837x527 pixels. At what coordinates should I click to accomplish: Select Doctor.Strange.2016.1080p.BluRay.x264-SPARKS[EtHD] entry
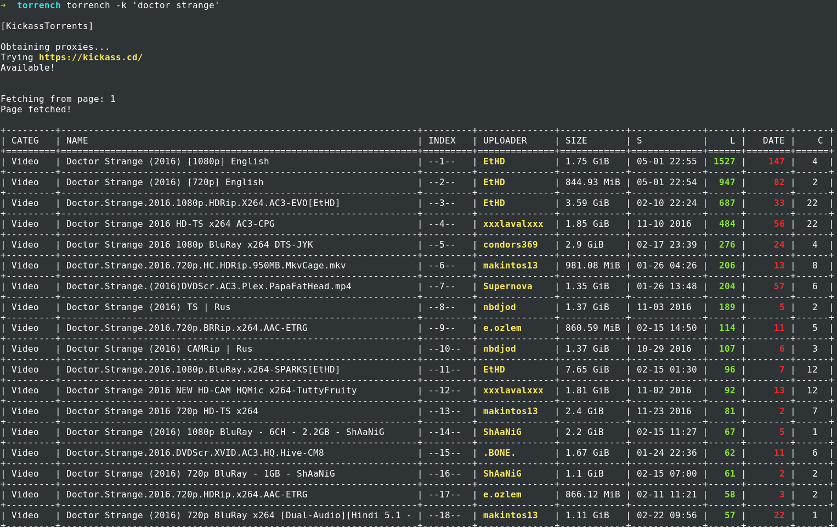click(x=203, y=369)
